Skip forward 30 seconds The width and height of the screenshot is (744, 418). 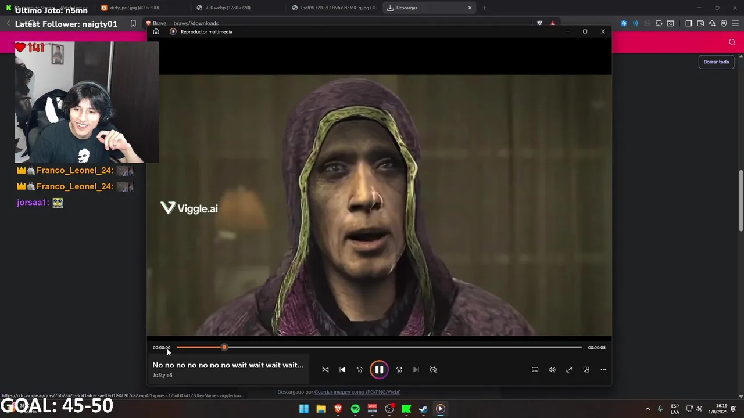point(399,370)
